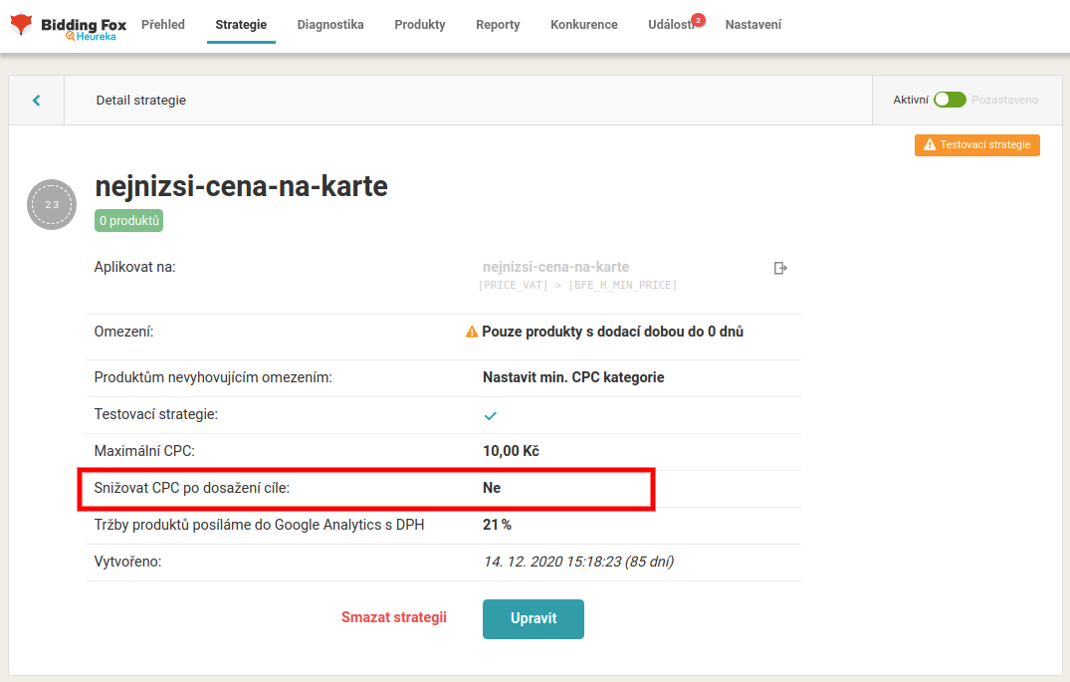This screenshot has height=682, width=1070.
Task: Click the 21 % DPH value
Action: tap(497, 525)
